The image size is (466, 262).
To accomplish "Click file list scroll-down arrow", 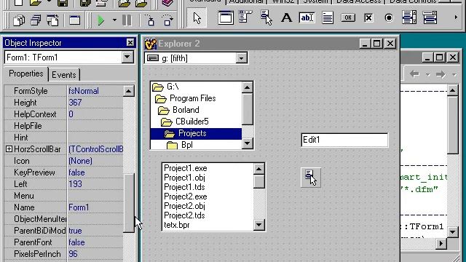I will pos(259,225).
